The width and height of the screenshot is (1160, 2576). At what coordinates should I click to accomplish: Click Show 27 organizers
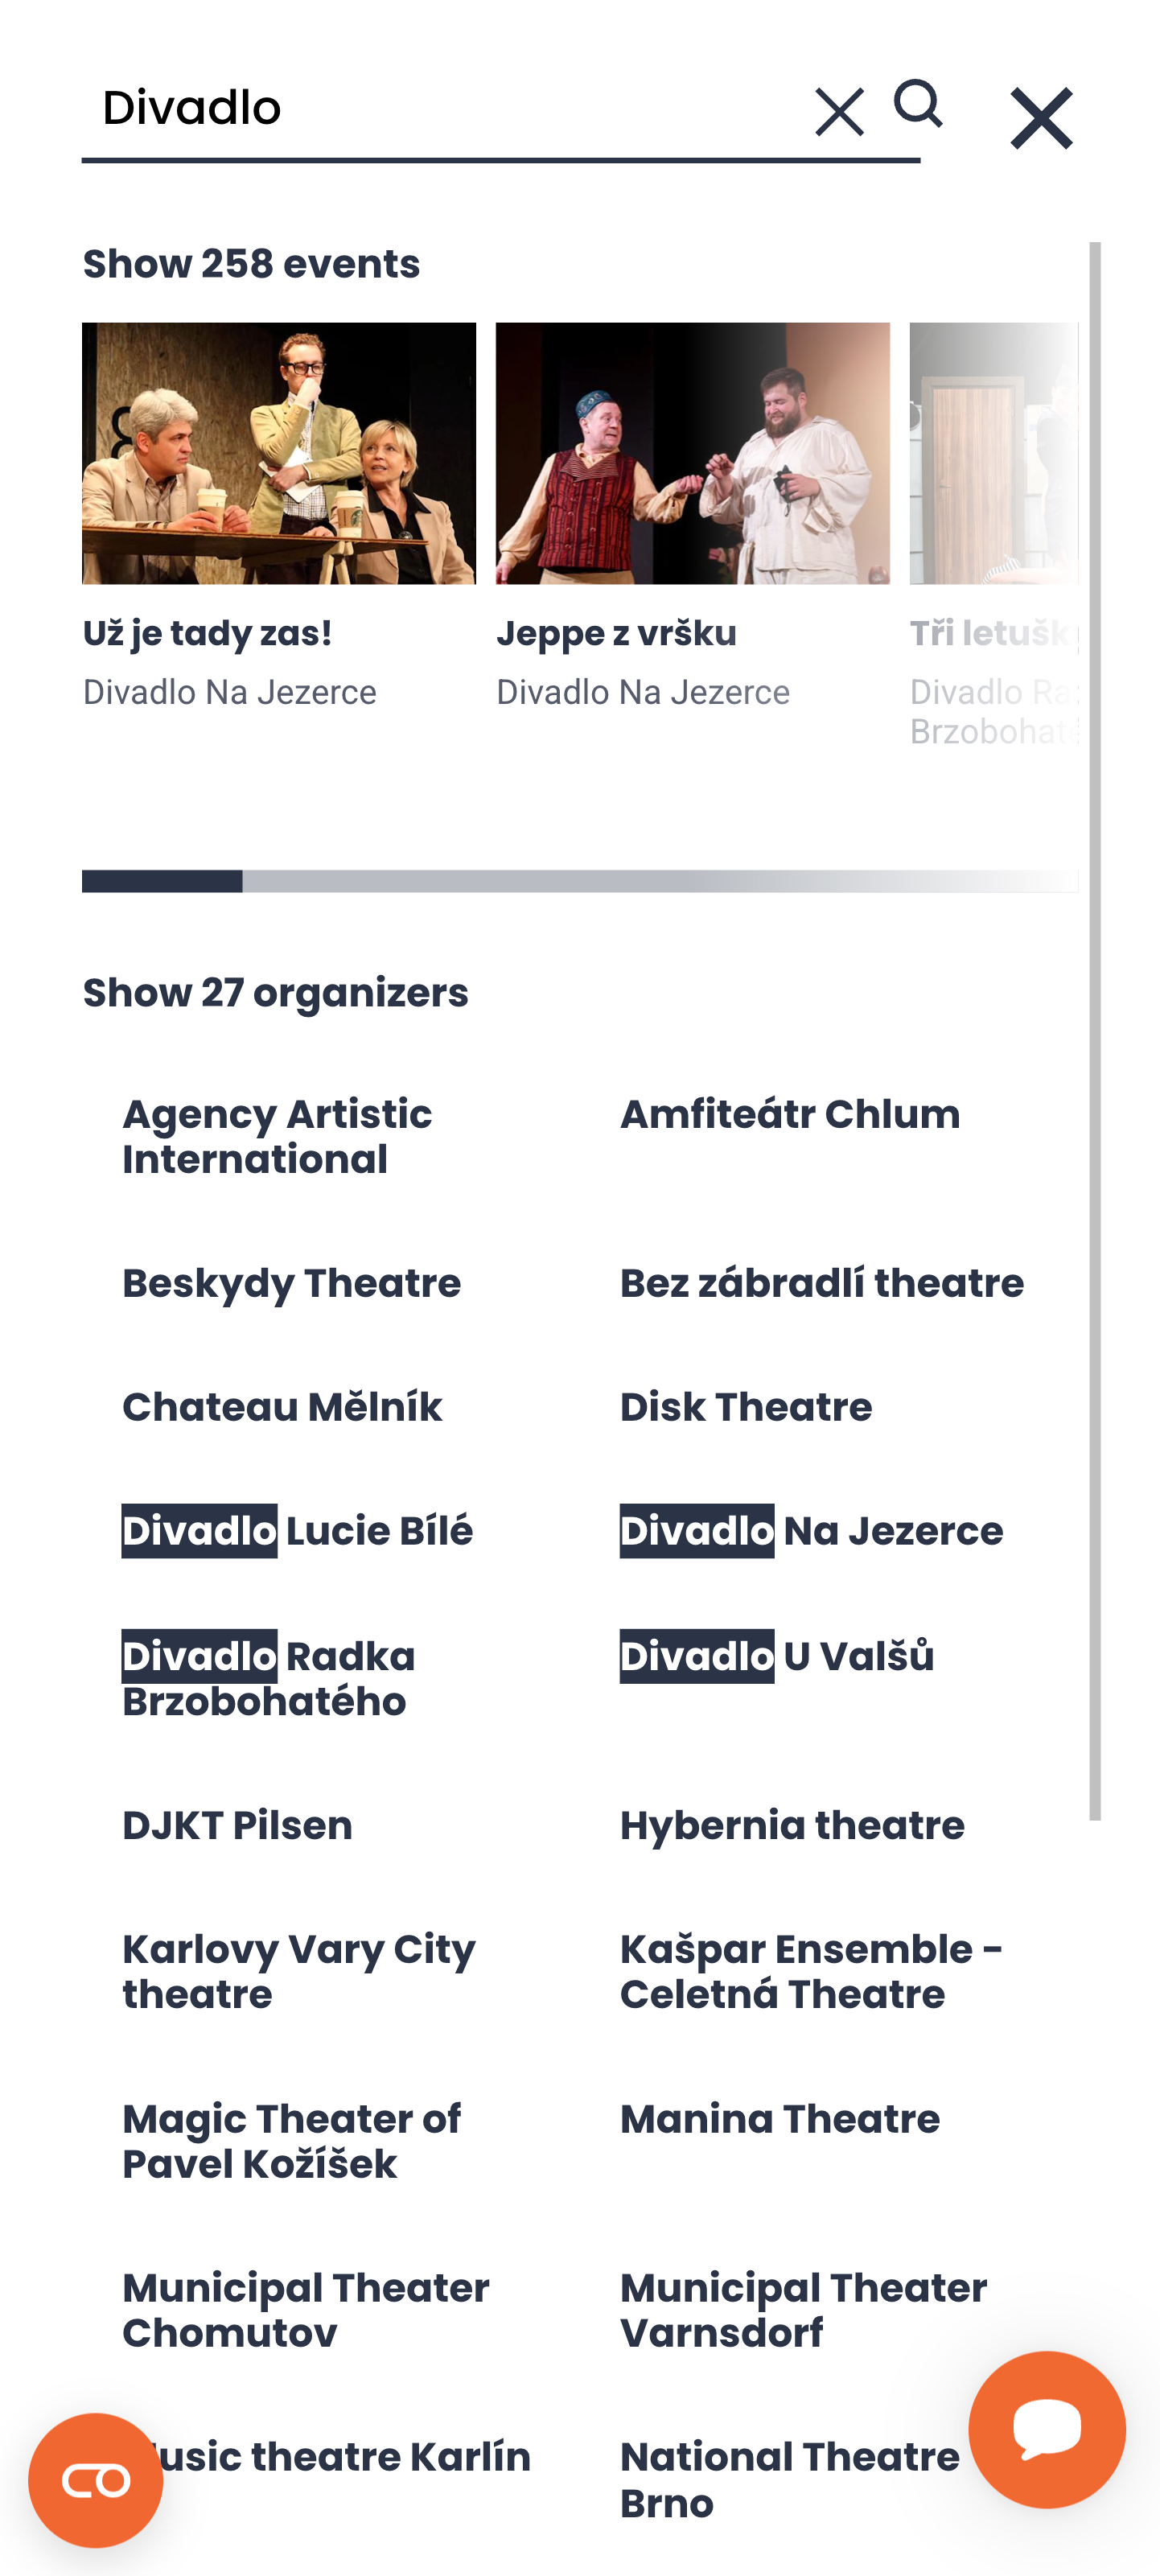(275, 993)
